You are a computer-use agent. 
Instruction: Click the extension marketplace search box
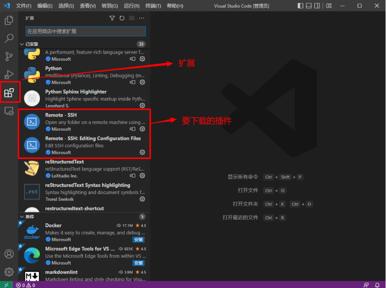(x=85, y=31)
